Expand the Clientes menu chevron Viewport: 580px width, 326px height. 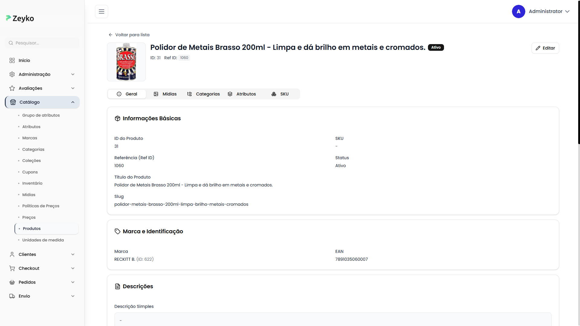[x=73, y=254]
